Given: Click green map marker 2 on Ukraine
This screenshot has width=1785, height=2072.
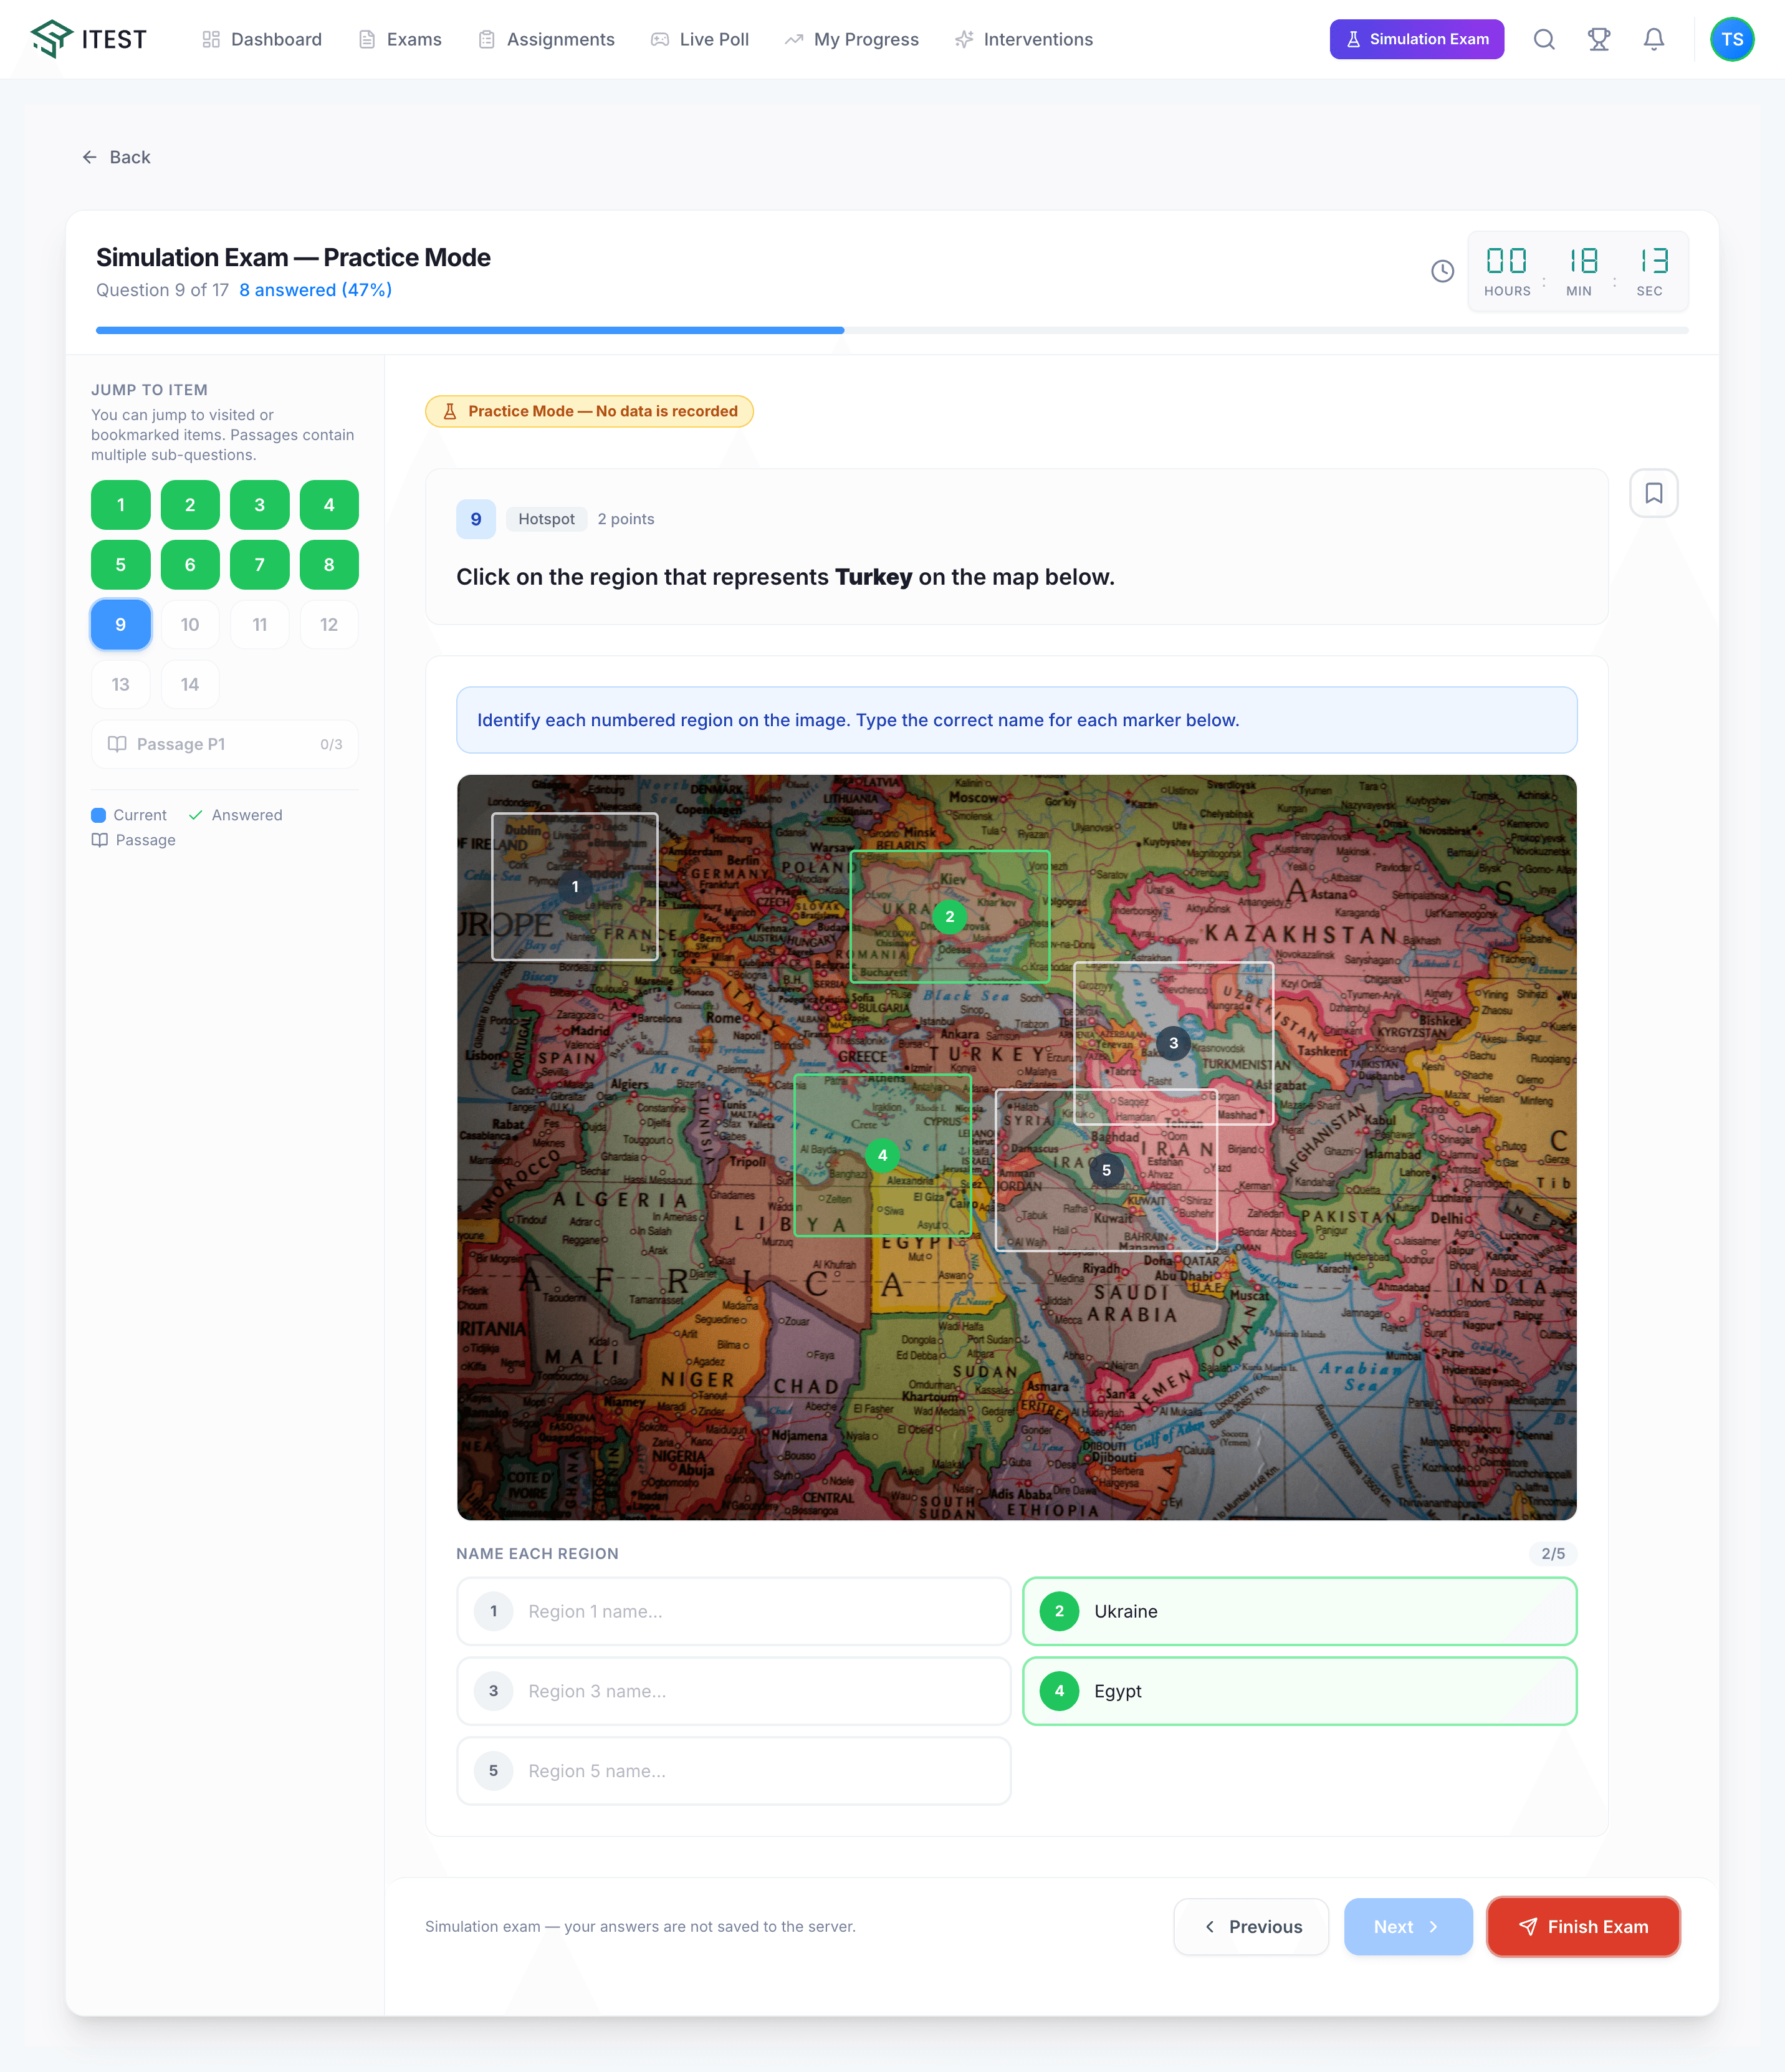Looking at the screenshot, I should click(x=950, y=917).
